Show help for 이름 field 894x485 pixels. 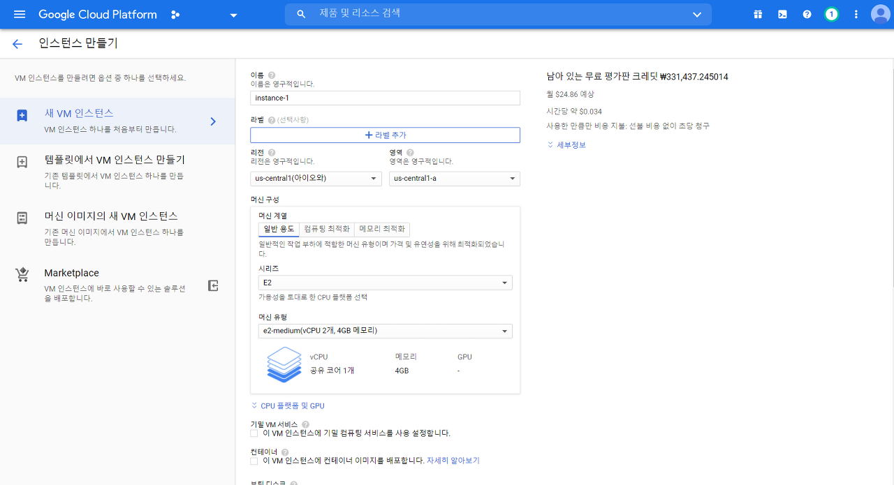pyautogui.click(x=272, y=75)
